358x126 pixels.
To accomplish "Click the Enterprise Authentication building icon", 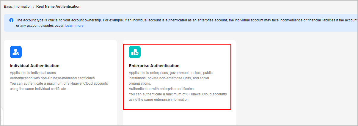I will pyautogui.click(x=135, y=52).
